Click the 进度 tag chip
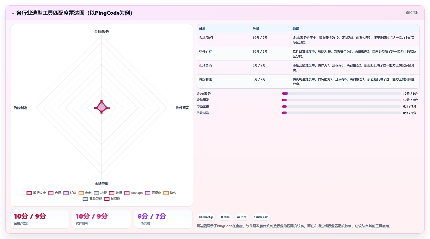 pyautogui.click(x=242, y=217)
